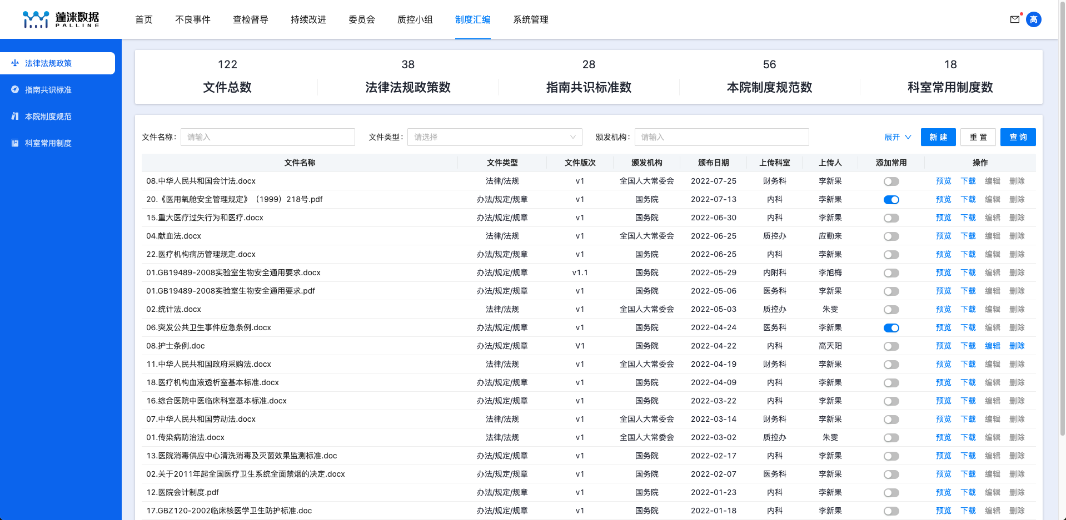Disable 添加常用 for 医用氧舱安全管理规定 pdf

891,200
